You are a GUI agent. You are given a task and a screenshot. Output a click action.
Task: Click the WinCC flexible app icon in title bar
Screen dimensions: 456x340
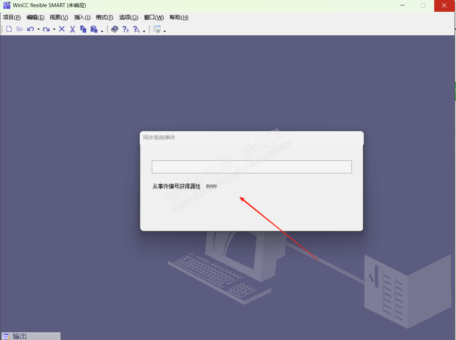pos(7,5)
